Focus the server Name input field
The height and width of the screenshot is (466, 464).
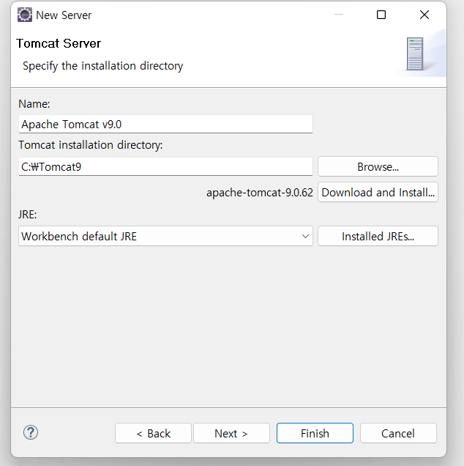[165, 124]
